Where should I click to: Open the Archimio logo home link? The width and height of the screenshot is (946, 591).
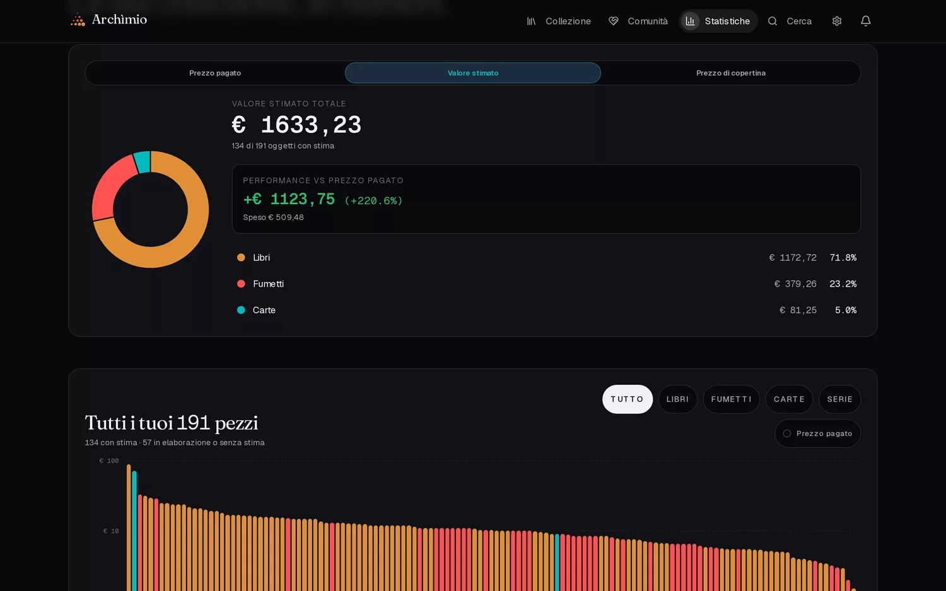pos(108,20)
